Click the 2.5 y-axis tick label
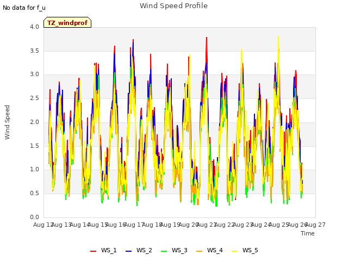Viewport: 348px width, 261px height. point(34,98)
